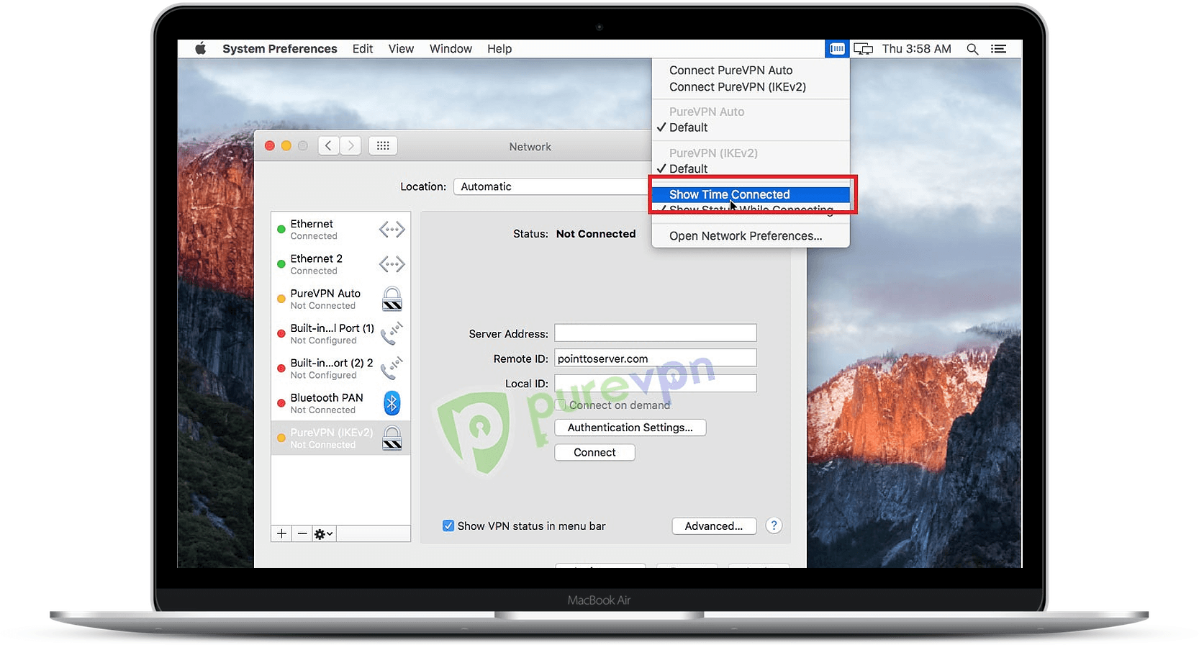This screenshot has width=1199, height=645.
Task: Choose Connect PureVPN Auto
Action: [751, 70]
